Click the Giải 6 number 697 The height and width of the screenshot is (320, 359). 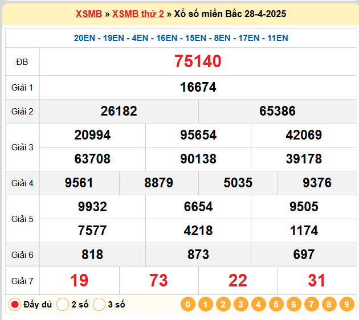304,255
